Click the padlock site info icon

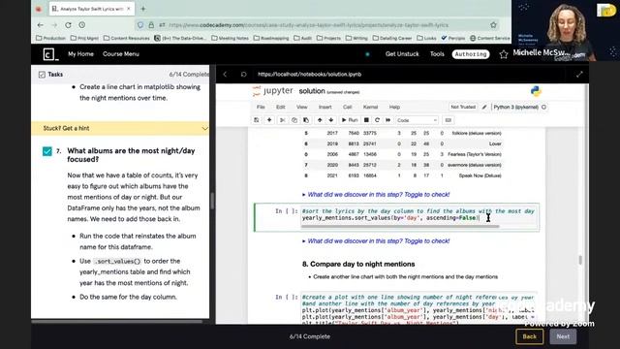tap(151, 25)
